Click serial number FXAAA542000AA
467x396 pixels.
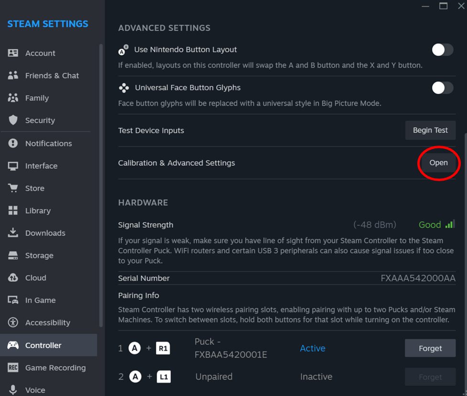(x=418, y=278)
